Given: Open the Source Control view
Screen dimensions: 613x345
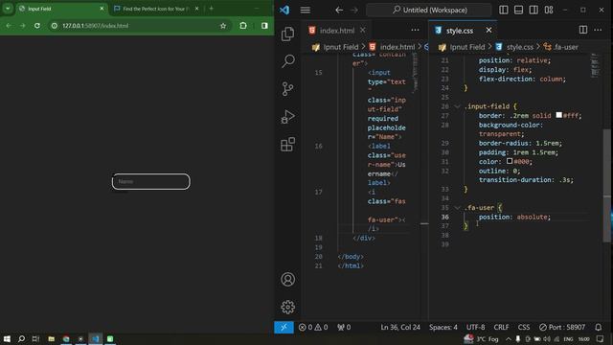Looking at the screenshot, I should 287,89.
